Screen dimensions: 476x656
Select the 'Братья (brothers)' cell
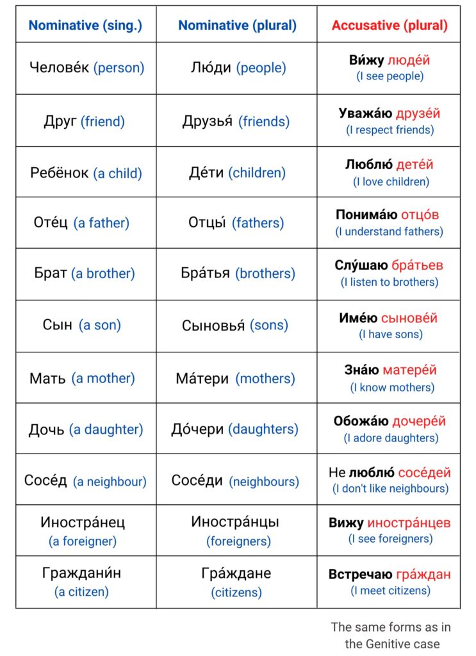238,274
